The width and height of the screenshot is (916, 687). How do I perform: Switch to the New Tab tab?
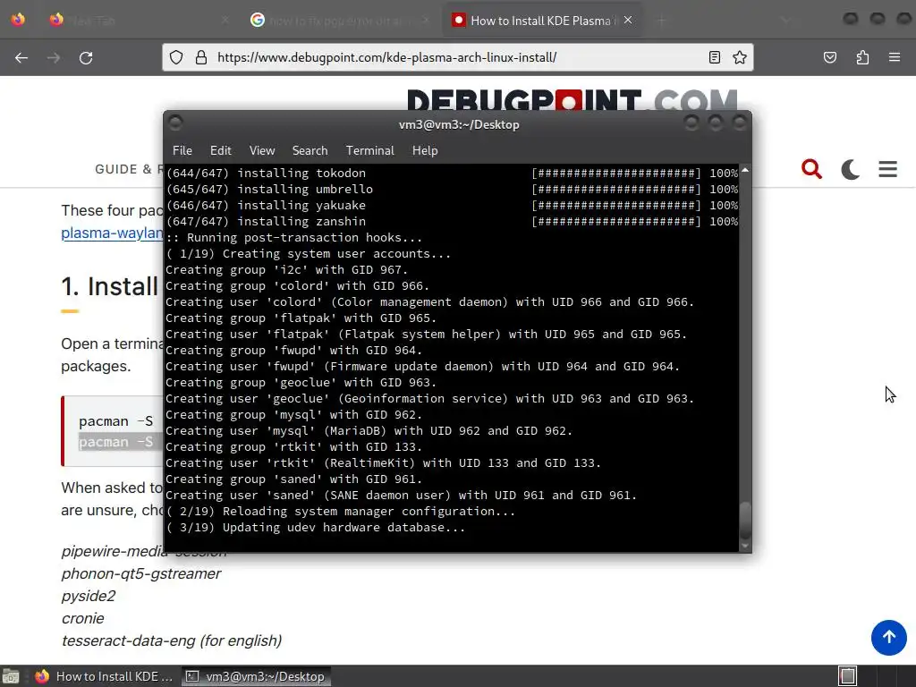click(x=140, y=21)
